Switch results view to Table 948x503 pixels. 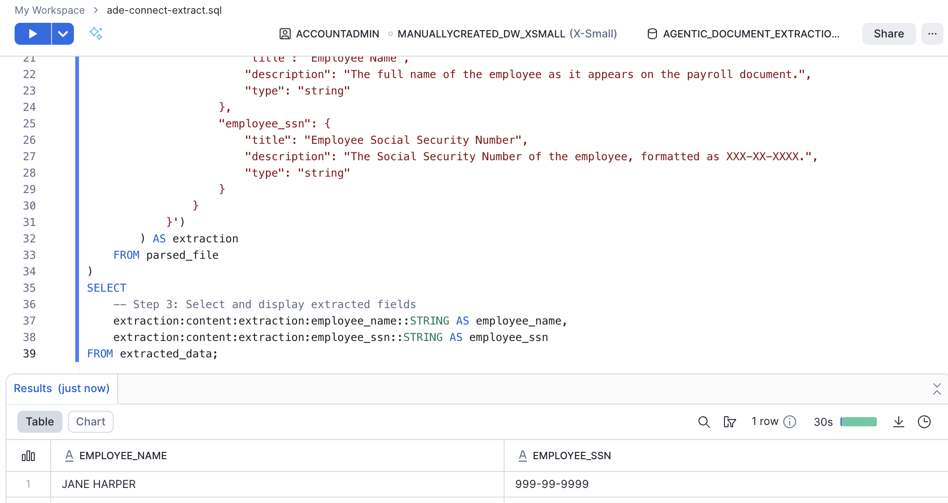[40, 422]
